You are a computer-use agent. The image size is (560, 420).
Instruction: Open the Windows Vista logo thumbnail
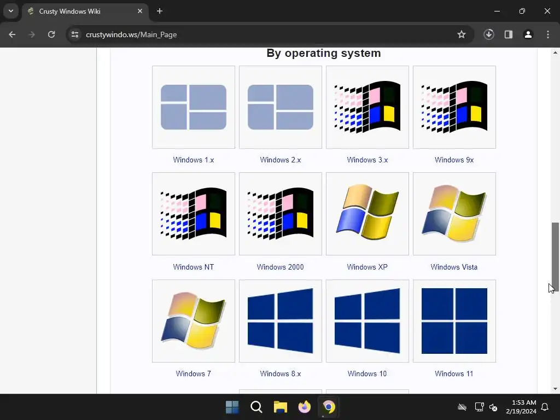click(454, 214)
